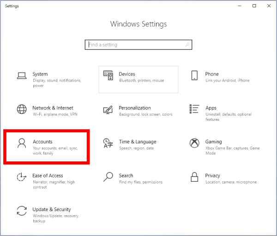Focus the Find a setting field

[x=138, y=45]
